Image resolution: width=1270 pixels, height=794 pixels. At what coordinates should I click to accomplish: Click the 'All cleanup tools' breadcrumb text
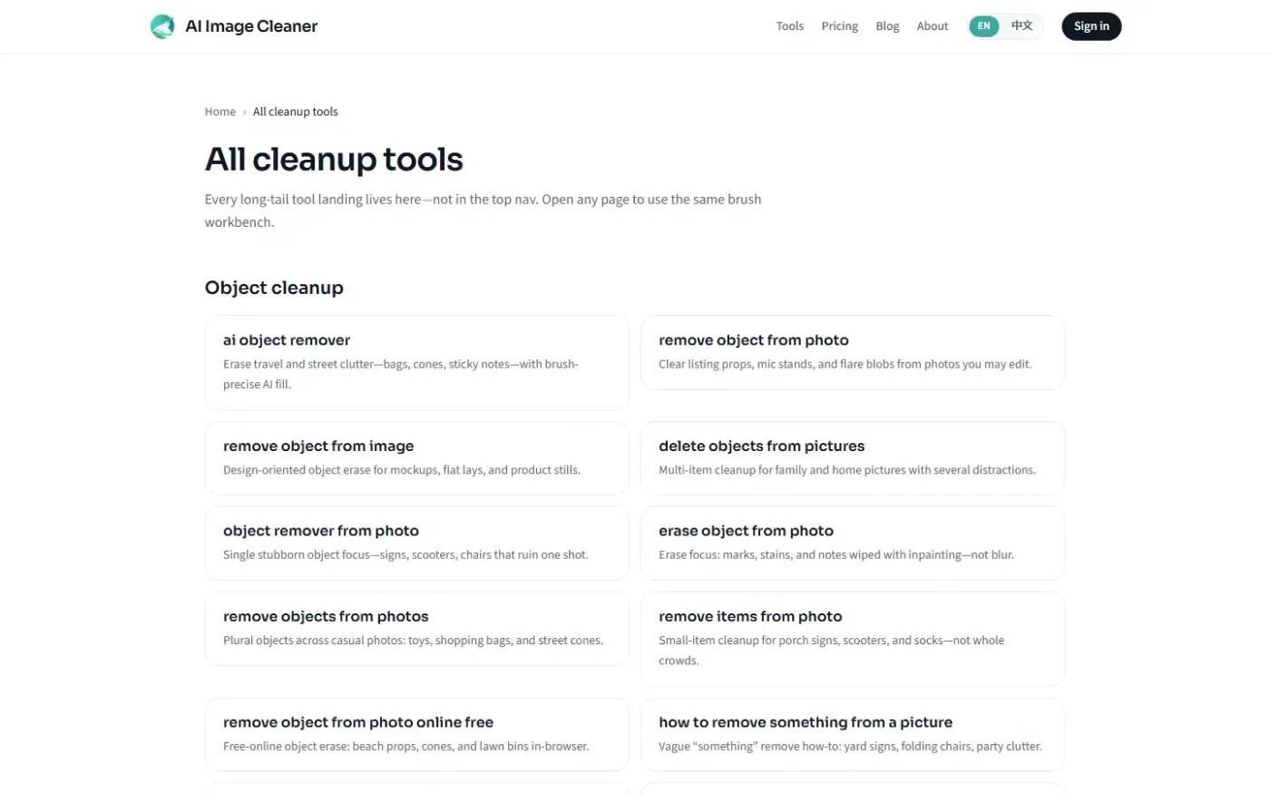(296, 112)
